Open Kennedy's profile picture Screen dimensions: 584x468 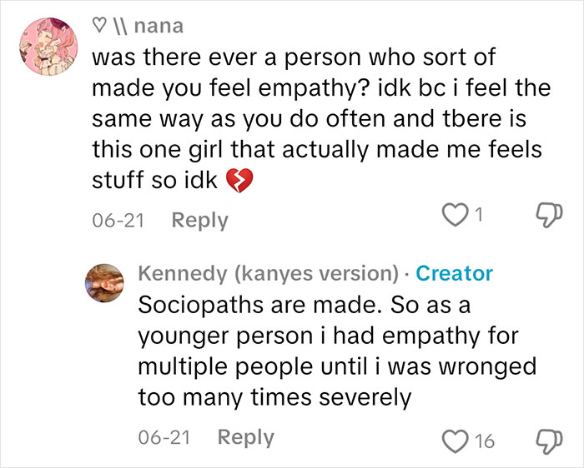104,283
